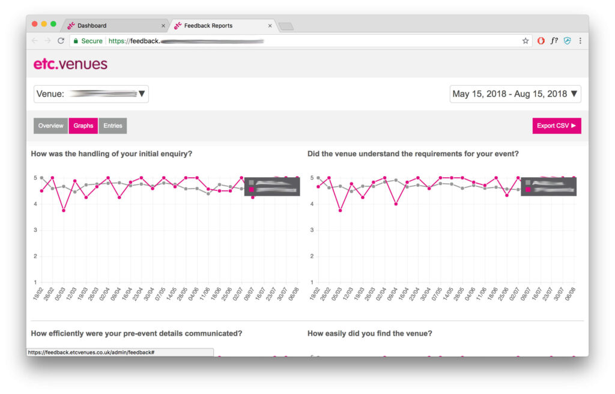The width and height of the screenshot is (615, 394).
Task: Click the red Opera extension icon
Action: click(541, 41)
